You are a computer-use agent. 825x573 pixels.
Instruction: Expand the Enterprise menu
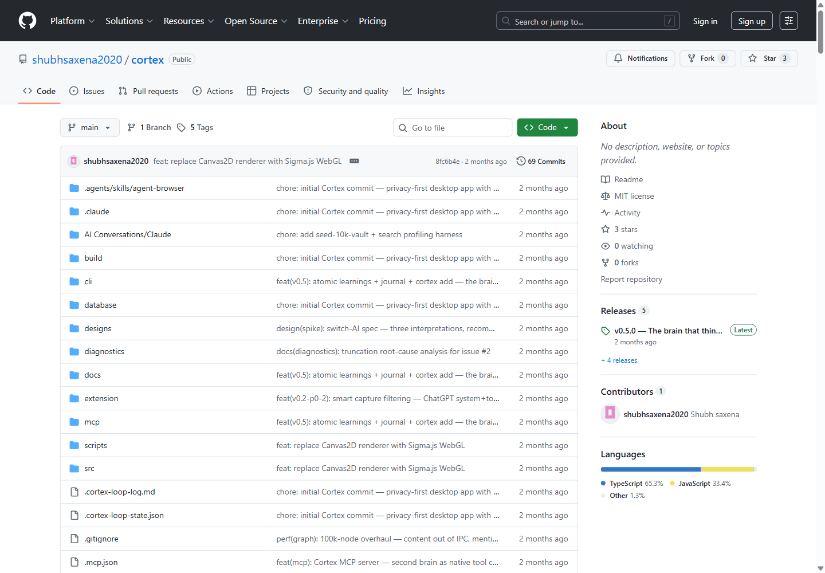323,21
